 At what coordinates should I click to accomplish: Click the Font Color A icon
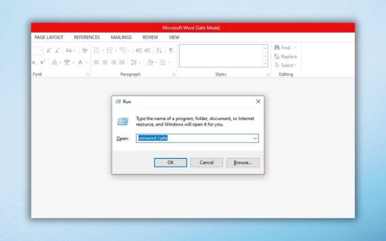point(80,62)
